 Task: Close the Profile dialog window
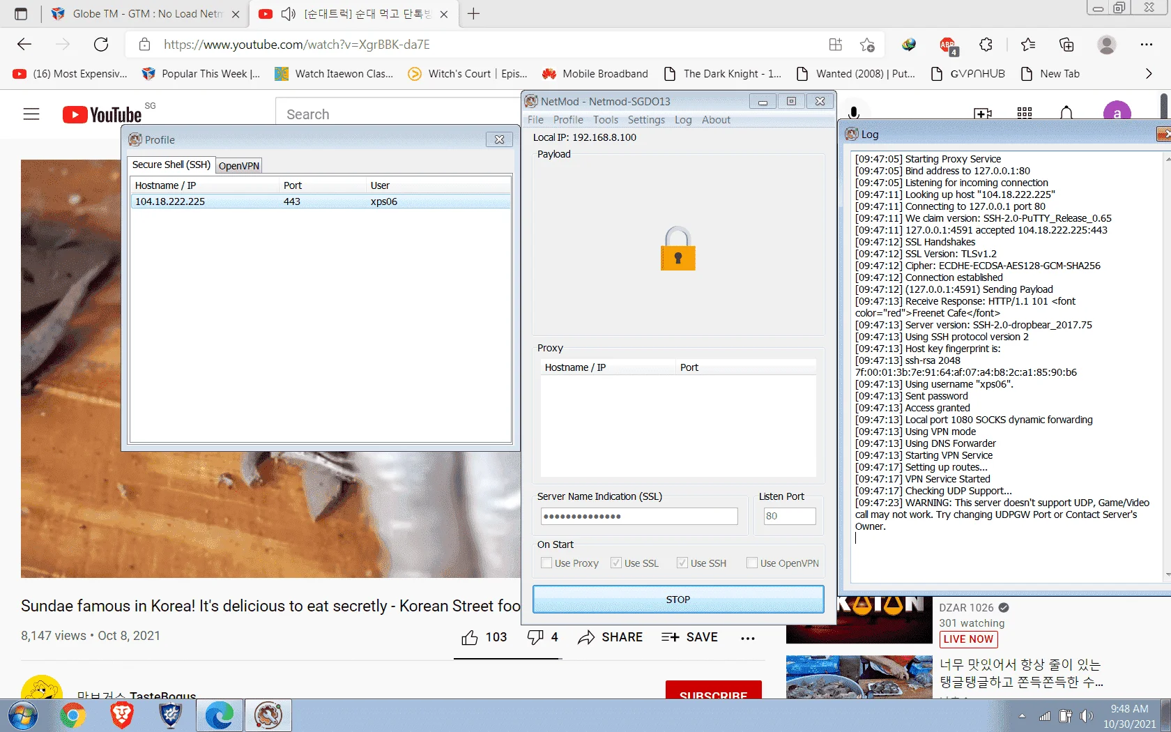click(x=499, y=139)
